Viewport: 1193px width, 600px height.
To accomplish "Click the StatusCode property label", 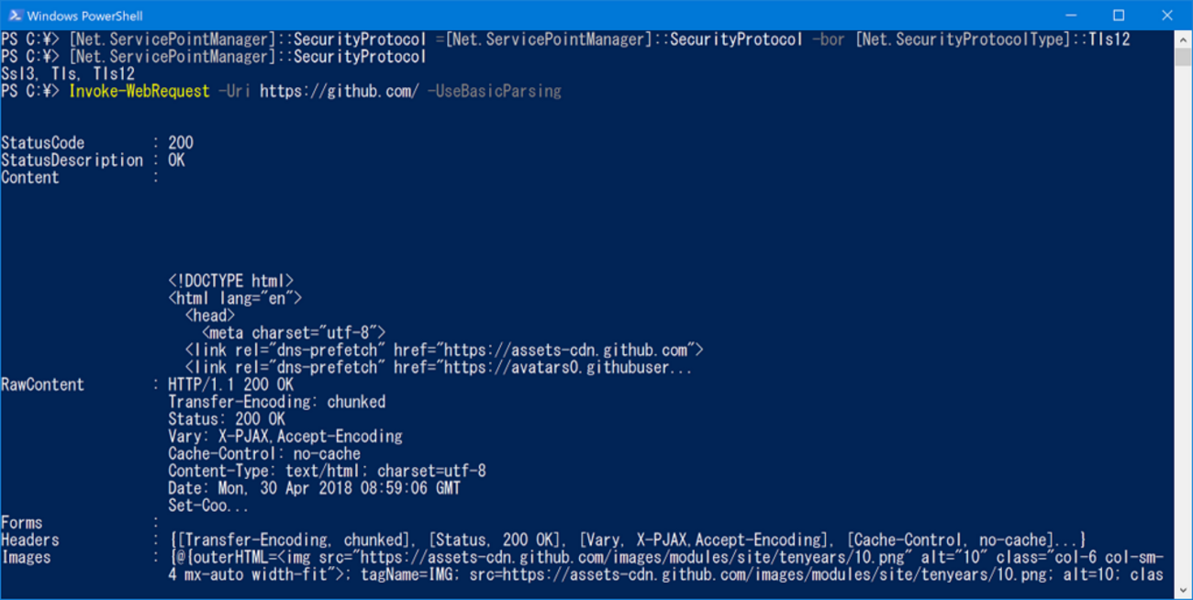I will (x=42, y=143).
